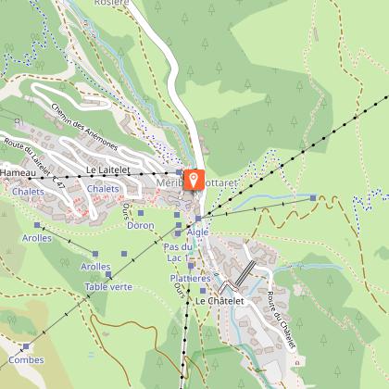The height and width of the screenshot is (389, 389).
Task: Select the Route du Châtelet road label
Action: point(282,320)
